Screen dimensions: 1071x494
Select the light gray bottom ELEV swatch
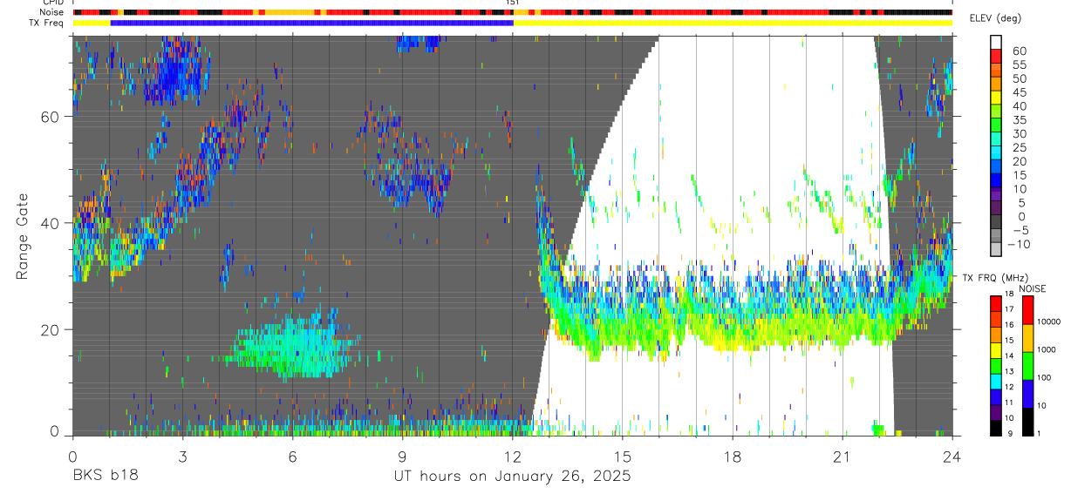(x=996, y=249)
